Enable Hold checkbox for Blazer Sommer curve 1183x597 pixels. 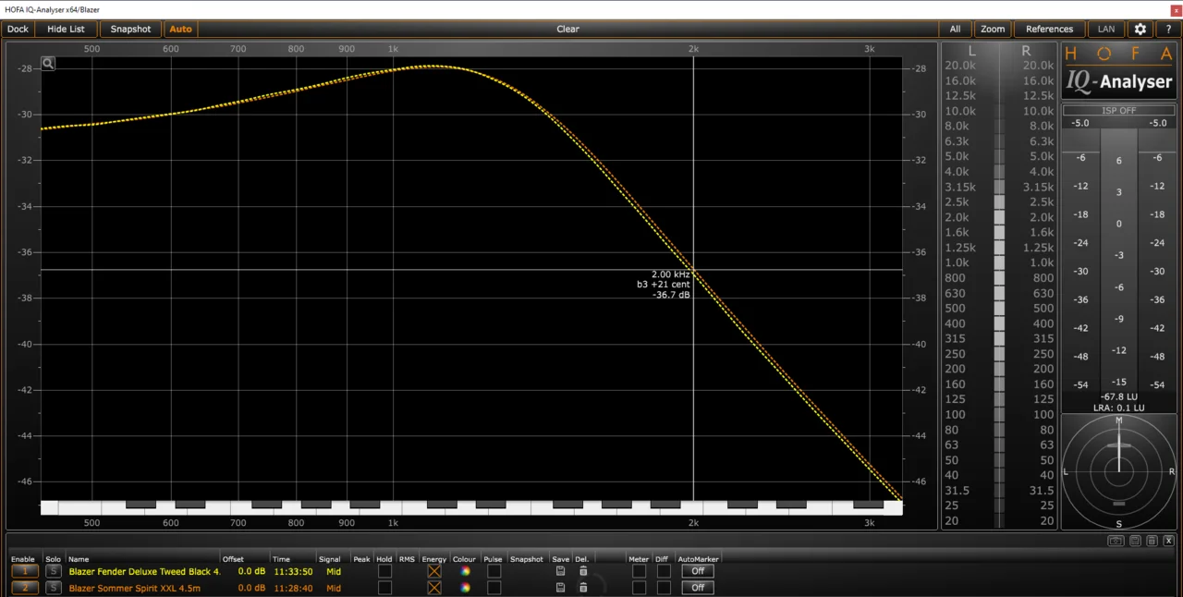(x=384, y=588)
